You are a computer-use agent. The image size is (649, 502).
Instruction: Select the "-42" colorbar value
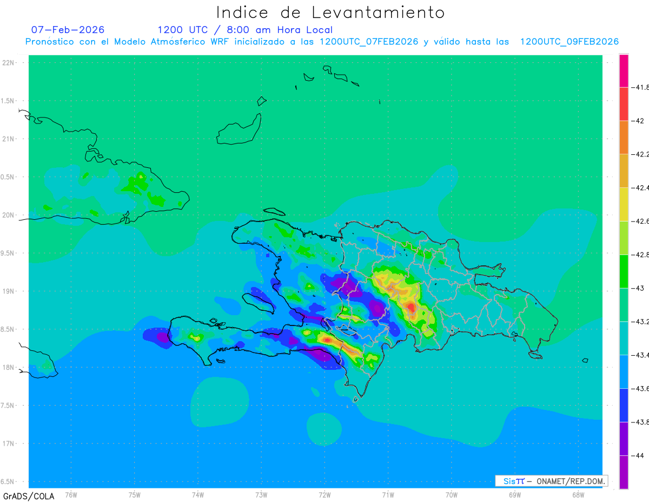point(638,120)
